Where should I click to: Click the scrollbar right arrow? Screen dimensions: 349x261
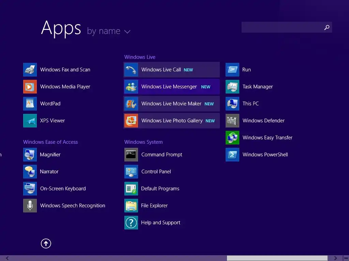tap(335, 258)
